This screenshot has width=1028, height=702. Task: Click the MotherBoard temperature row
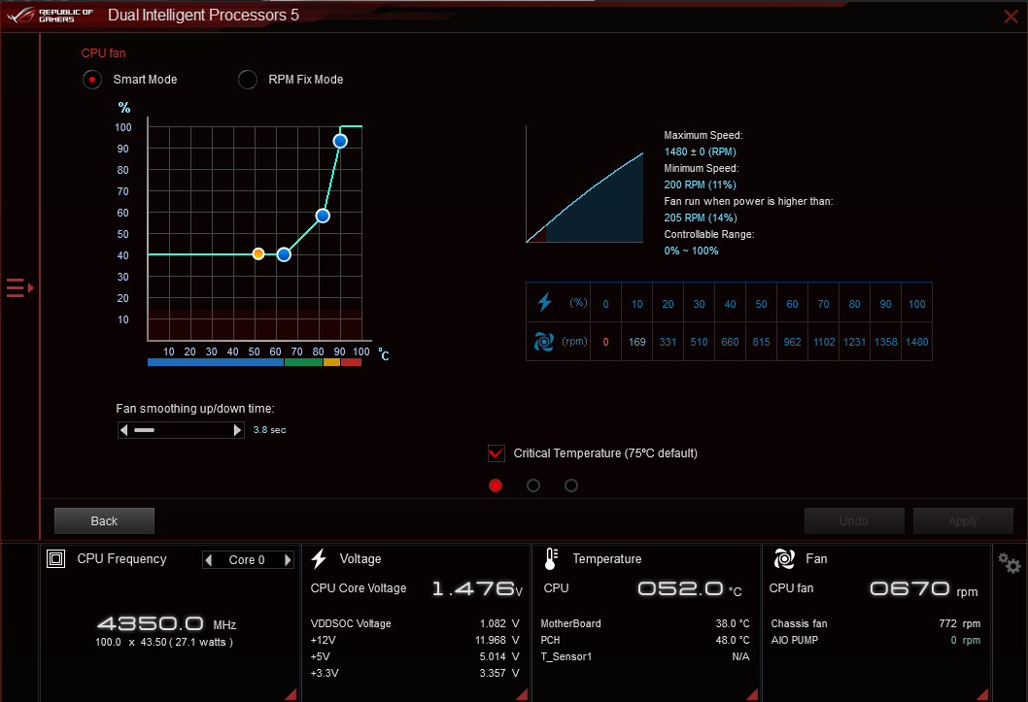pos(645,623)
